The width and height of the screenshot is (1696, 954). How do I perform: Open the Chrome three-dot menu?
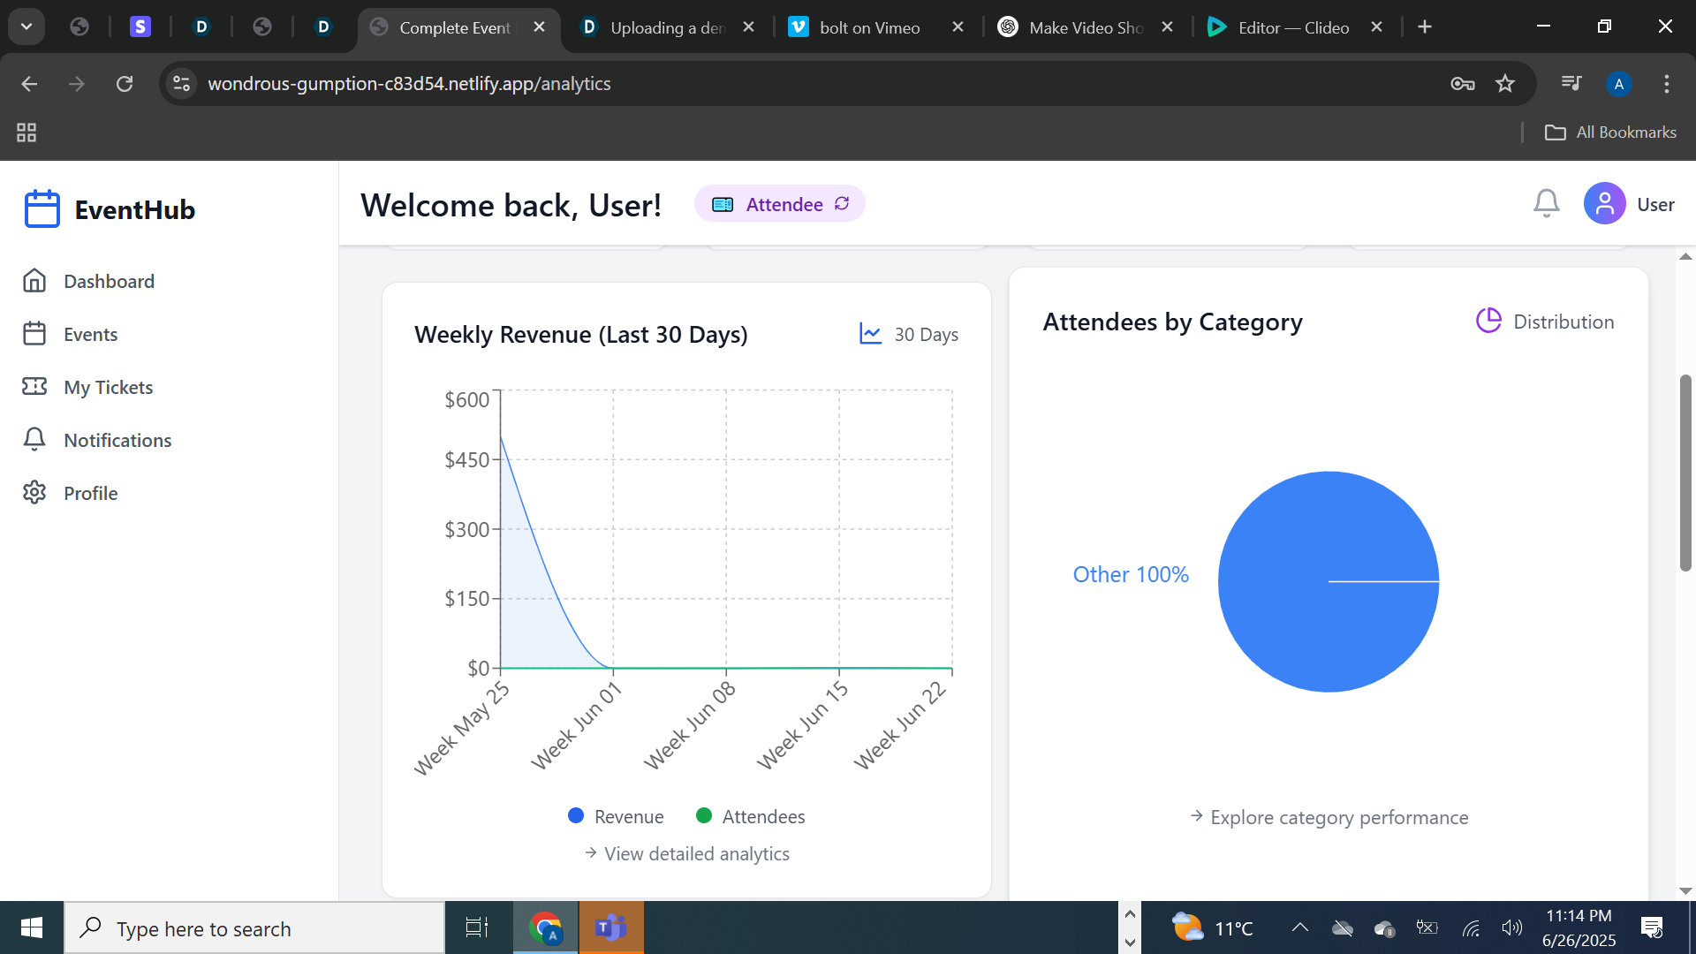(1666, 84)
